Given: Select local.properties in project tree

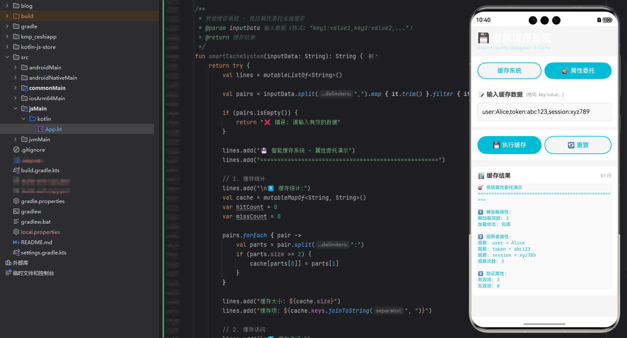Looking at the screenshot, I should tap(40, 232).
